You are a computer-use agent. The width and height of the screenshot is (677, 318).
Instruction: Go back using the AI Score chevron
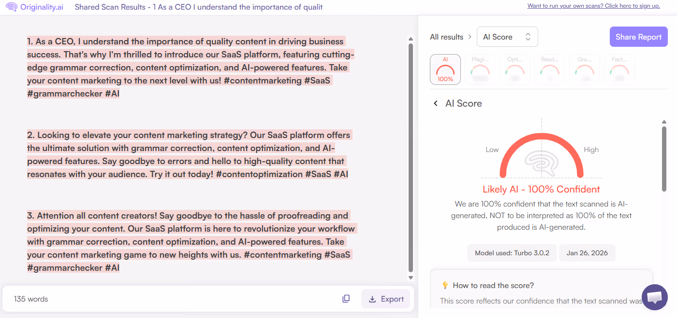(435, 103)
